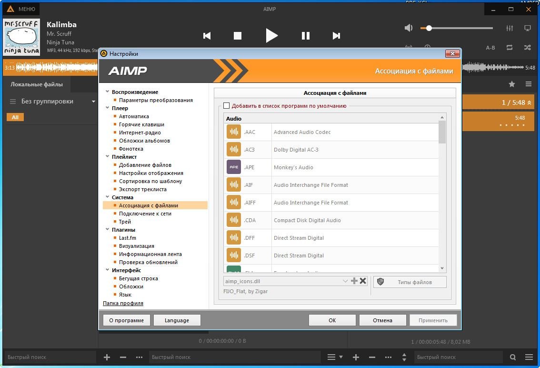540x368 pixels.
Task: Adjust the volume slider handle
Action: [429, 28]
